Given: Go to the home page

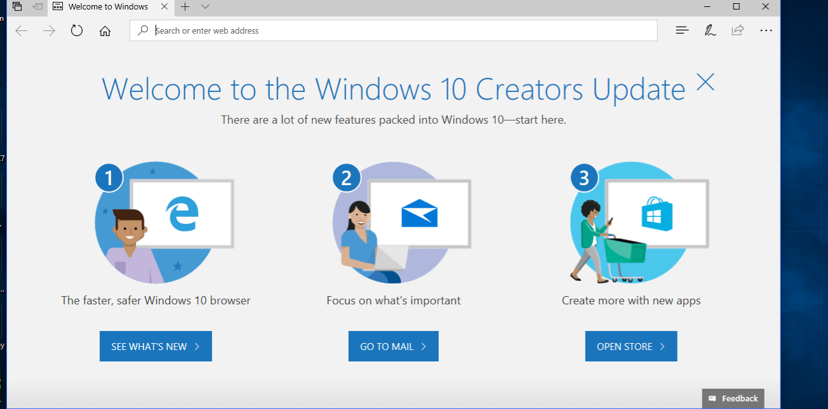Looking at the screenshot, I should (105, 30).
